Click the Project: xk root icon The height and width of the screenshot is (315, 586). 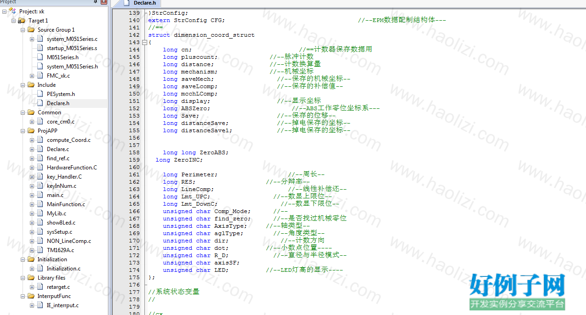tap(12, 11)
